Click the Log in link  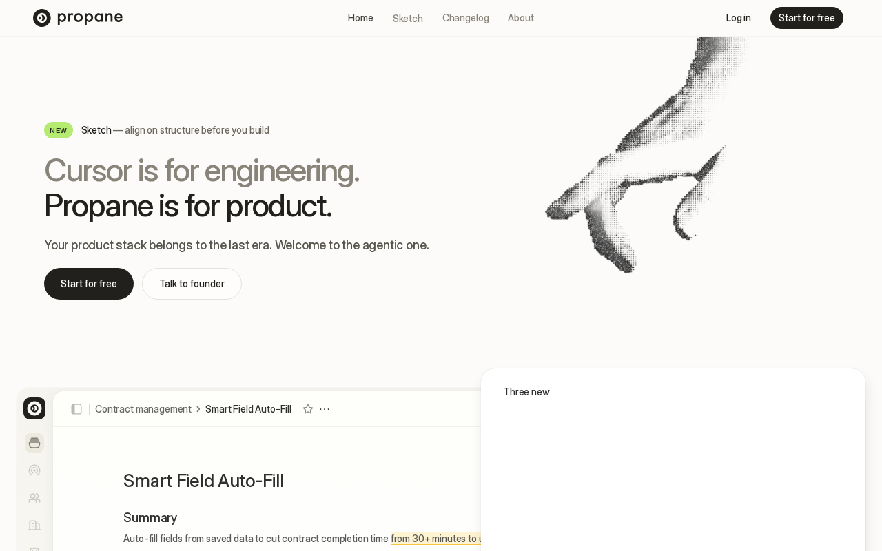pos(739,18)
